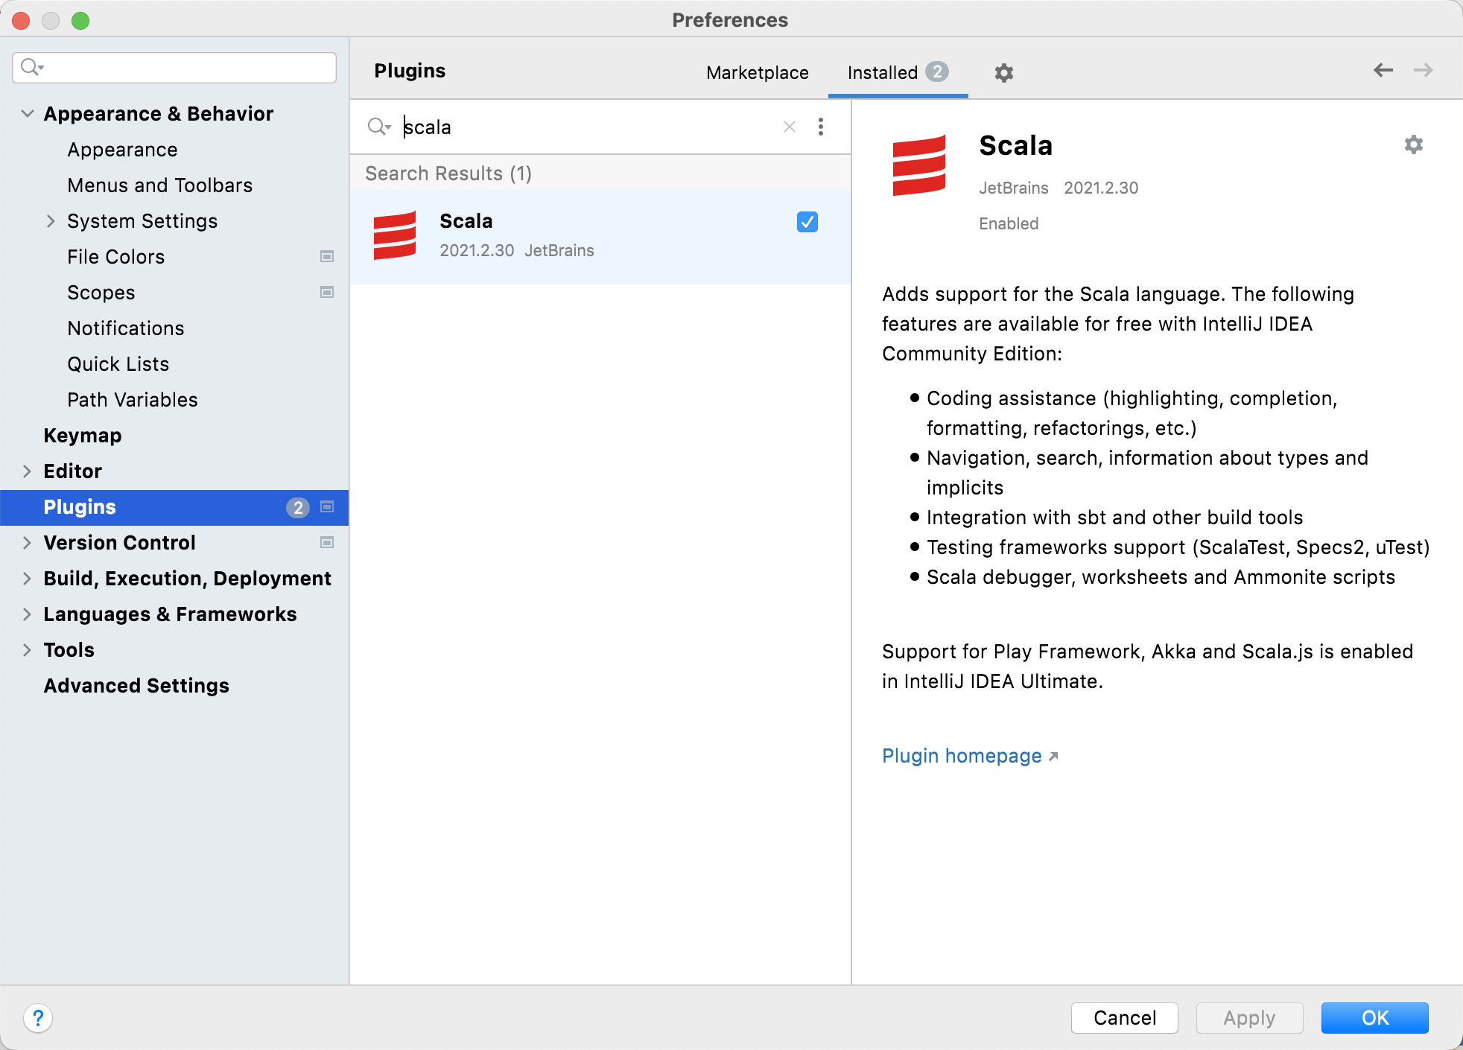Open Scopes settings

pos(101,293)
